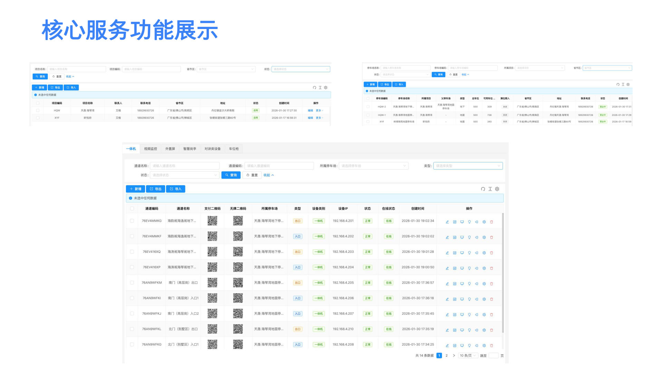Open column settings gear in parking lot panel
This screenshot has height=373, width=663.
628,84
